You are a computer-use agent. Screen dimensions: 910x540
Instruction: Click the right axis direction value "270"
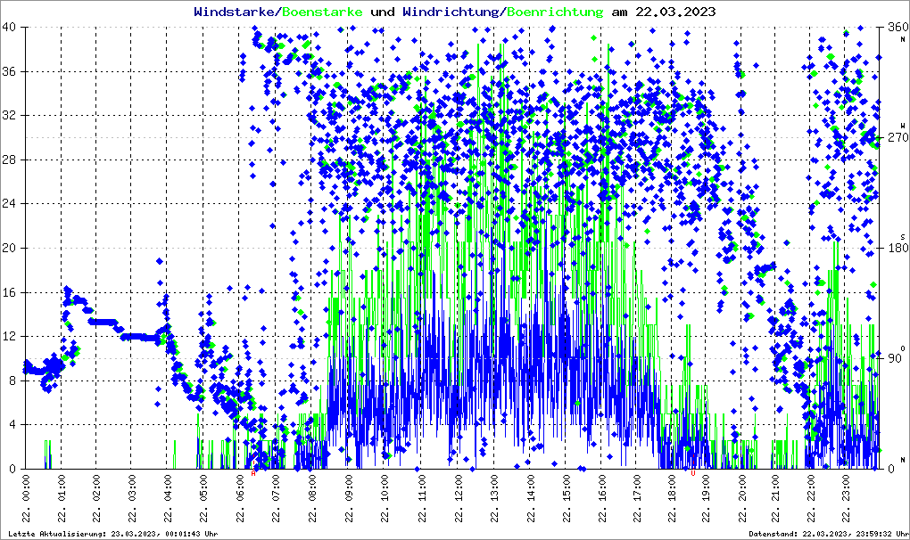pyautogui.click(x=898, y=137)
